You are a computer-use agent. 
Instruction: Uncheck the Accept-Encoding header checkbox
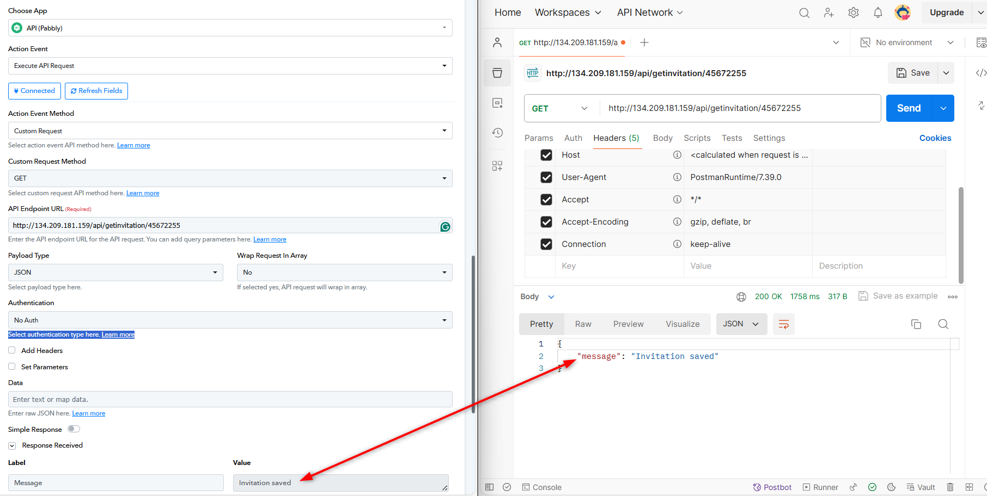(546, 222)
